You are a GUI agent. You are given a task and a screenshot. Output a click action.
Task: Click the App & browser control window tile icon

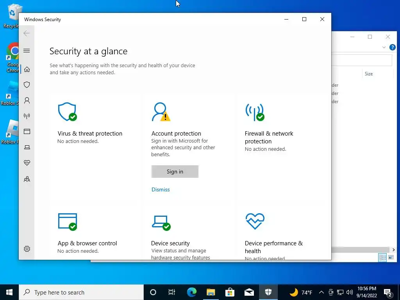pos(67,222)
